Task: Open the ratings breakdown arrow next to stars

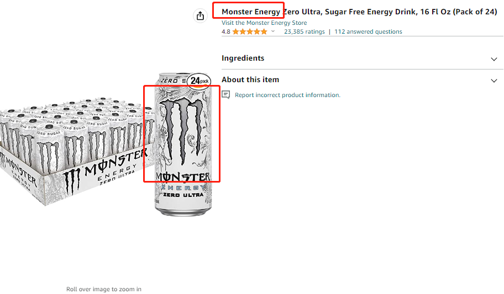Action: [273, 31]
